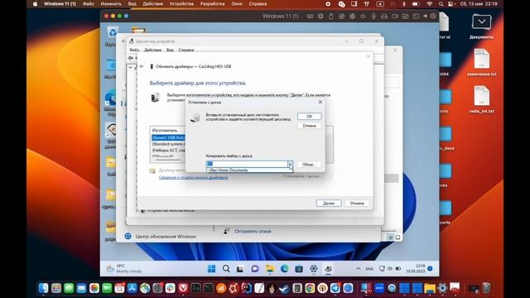This screenshot has height=298, width=530.
Task: Open Recycle Bin on the Windows desktop
Action: 112,36
